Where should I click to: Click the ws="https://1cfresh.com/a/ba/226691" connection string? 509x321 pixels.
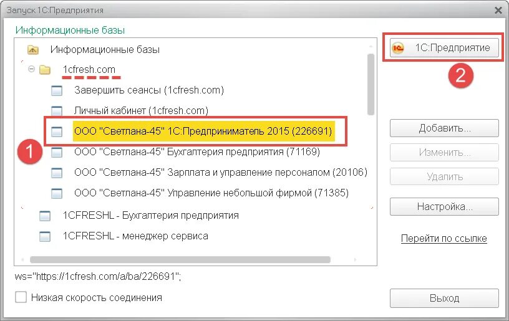98,276
